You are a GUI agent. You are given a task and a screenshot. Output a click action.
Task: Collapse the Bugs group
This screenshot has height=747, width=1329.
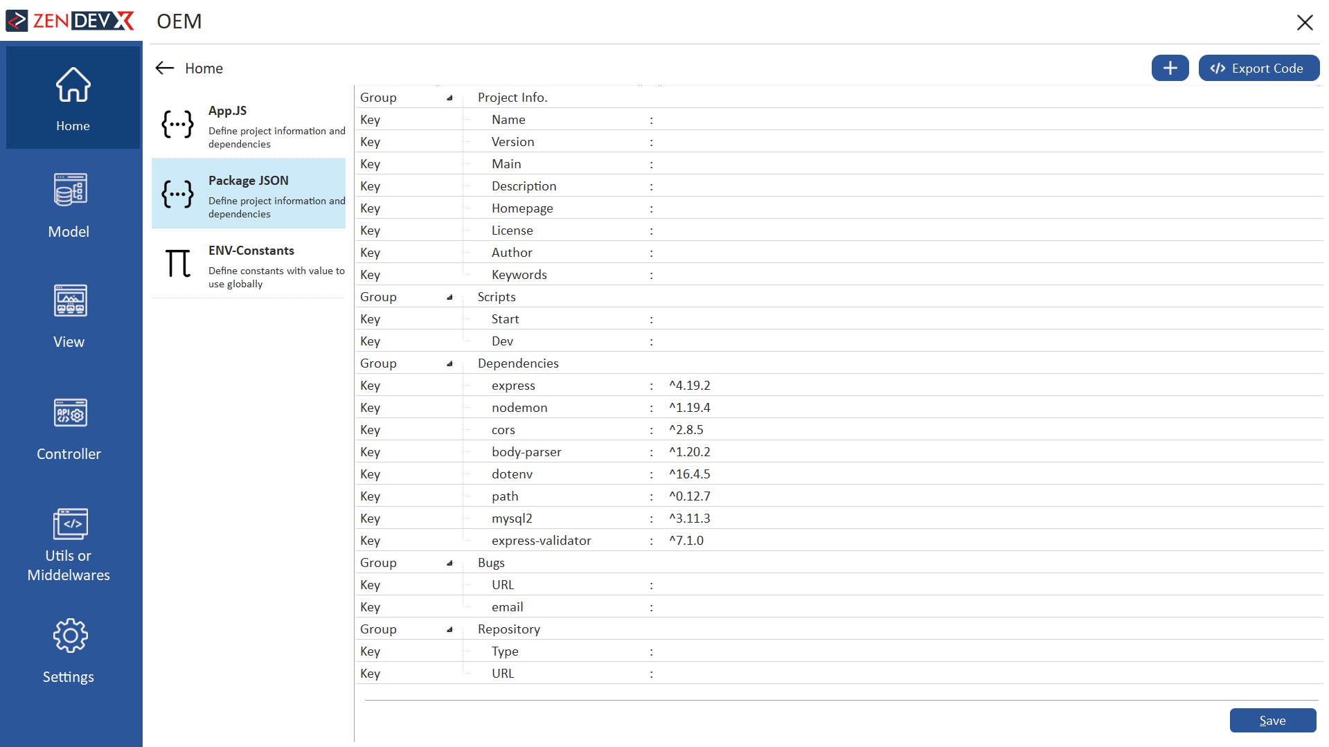[x=449, y=563]
